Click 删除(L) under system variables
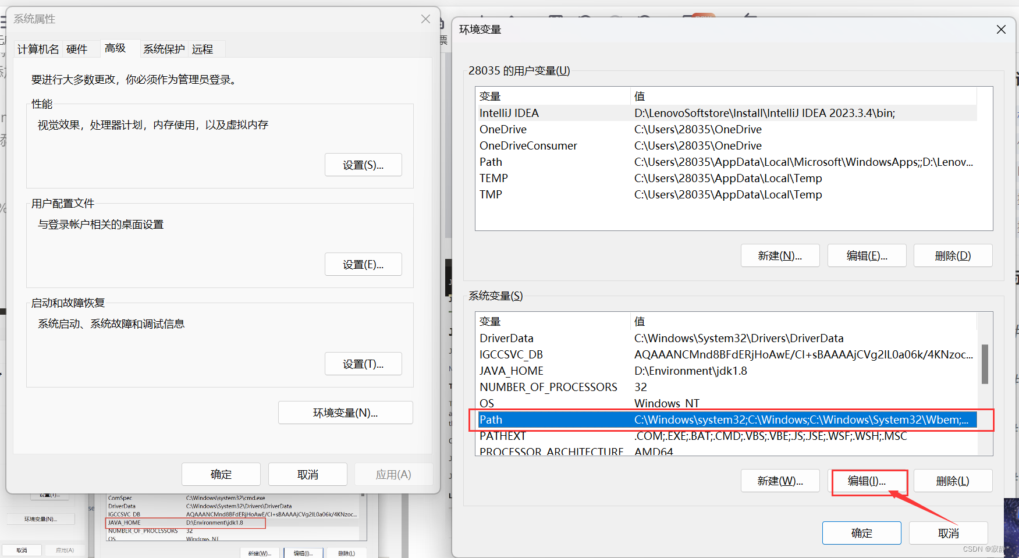This screenshot has height=558, width=1019. (x=953, y=481)
